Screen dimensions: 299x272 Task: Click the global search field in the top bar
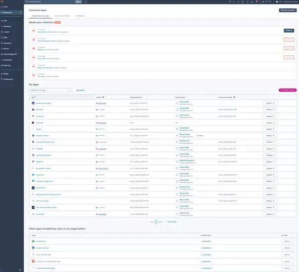pos(53,1)
